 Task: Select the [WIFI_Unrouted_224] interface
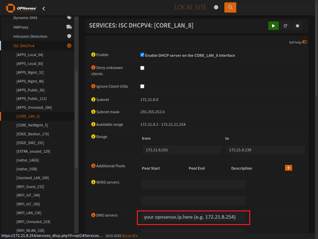point(33,222)
